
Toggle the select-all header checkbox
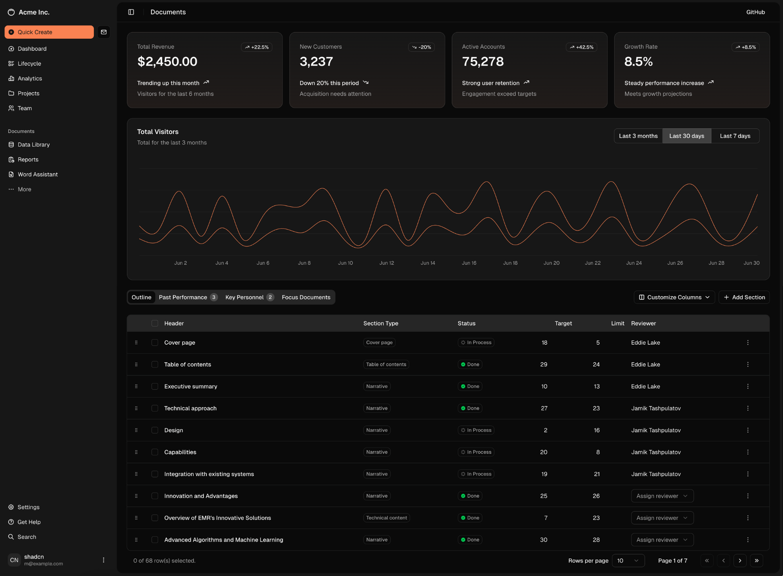click(155, 323)
